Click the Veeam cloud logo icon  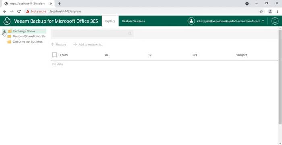pos(7,21)
